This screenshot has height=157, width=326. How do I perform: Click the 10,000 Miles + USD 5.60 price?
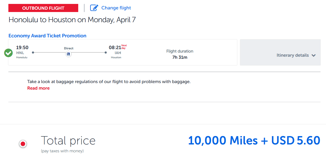[x=254, y=140]
